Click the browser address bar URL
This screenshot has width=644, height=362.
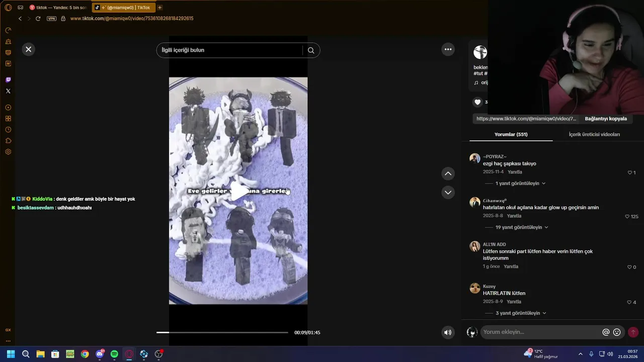(132, 19)
